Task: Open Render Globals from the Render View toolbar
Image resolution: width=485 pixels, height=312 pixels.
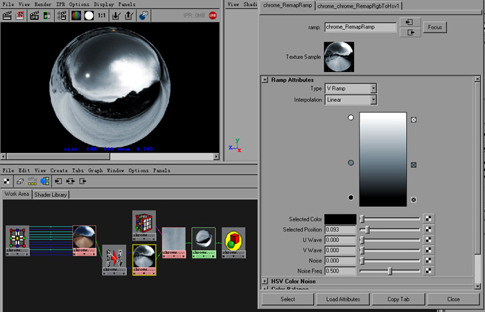Action: click(62, 15)
